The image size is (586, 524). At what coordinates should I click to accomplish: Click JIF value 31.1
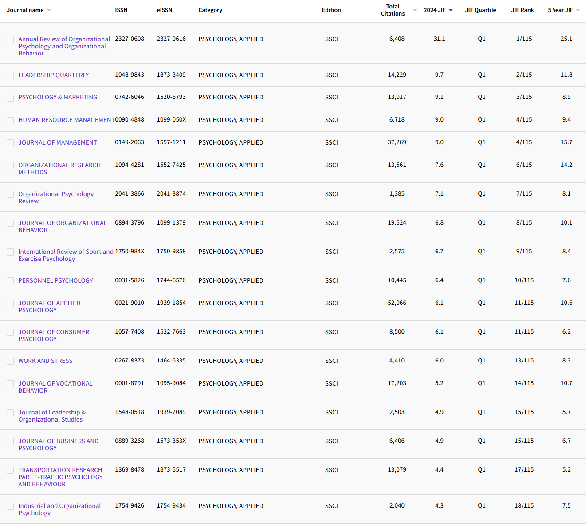[x=439, y=39]
